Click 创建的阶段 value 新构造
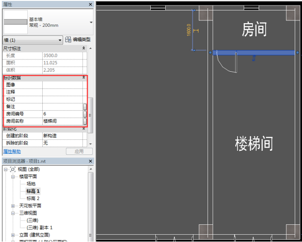The width and height of the screenshot is (302, 242). pyautogui.click(x=62, y=136)
